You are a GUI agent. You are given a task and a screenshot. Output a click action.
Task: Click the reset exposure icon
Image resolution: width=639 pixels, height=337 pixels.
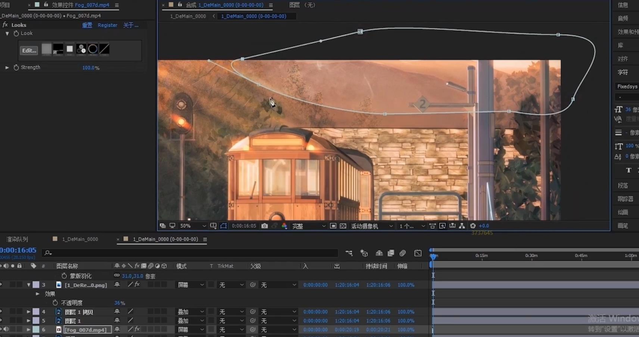[473, 226]
